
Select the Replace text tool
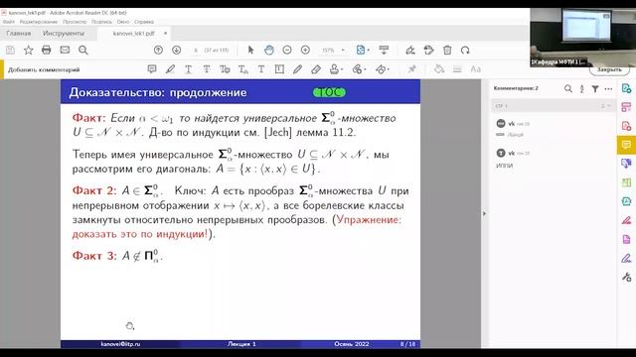click(225, 69)
